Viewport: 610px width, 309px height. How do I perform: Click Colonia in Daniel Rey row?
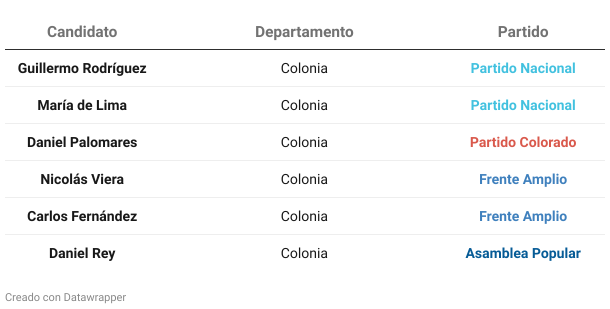pos(304,253)
